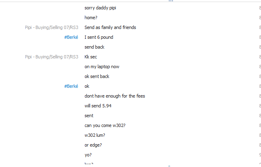The height and width of the screenshot is (167, 261).
Task: Click 'Send as family and friends' message
Action: pos(110,27)
